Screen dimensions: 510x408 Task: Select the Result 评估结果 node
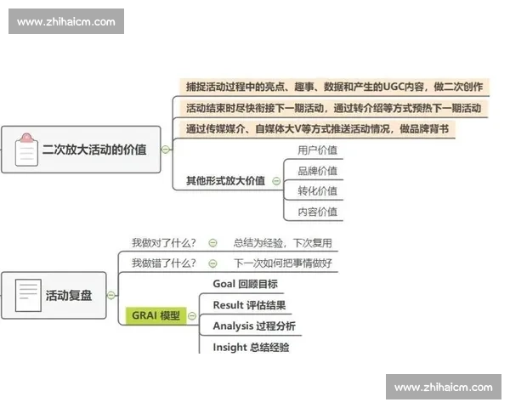(249, 305)
